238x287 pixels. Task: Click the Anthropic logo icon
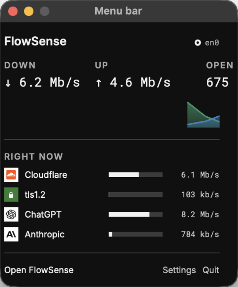point(11,234)
